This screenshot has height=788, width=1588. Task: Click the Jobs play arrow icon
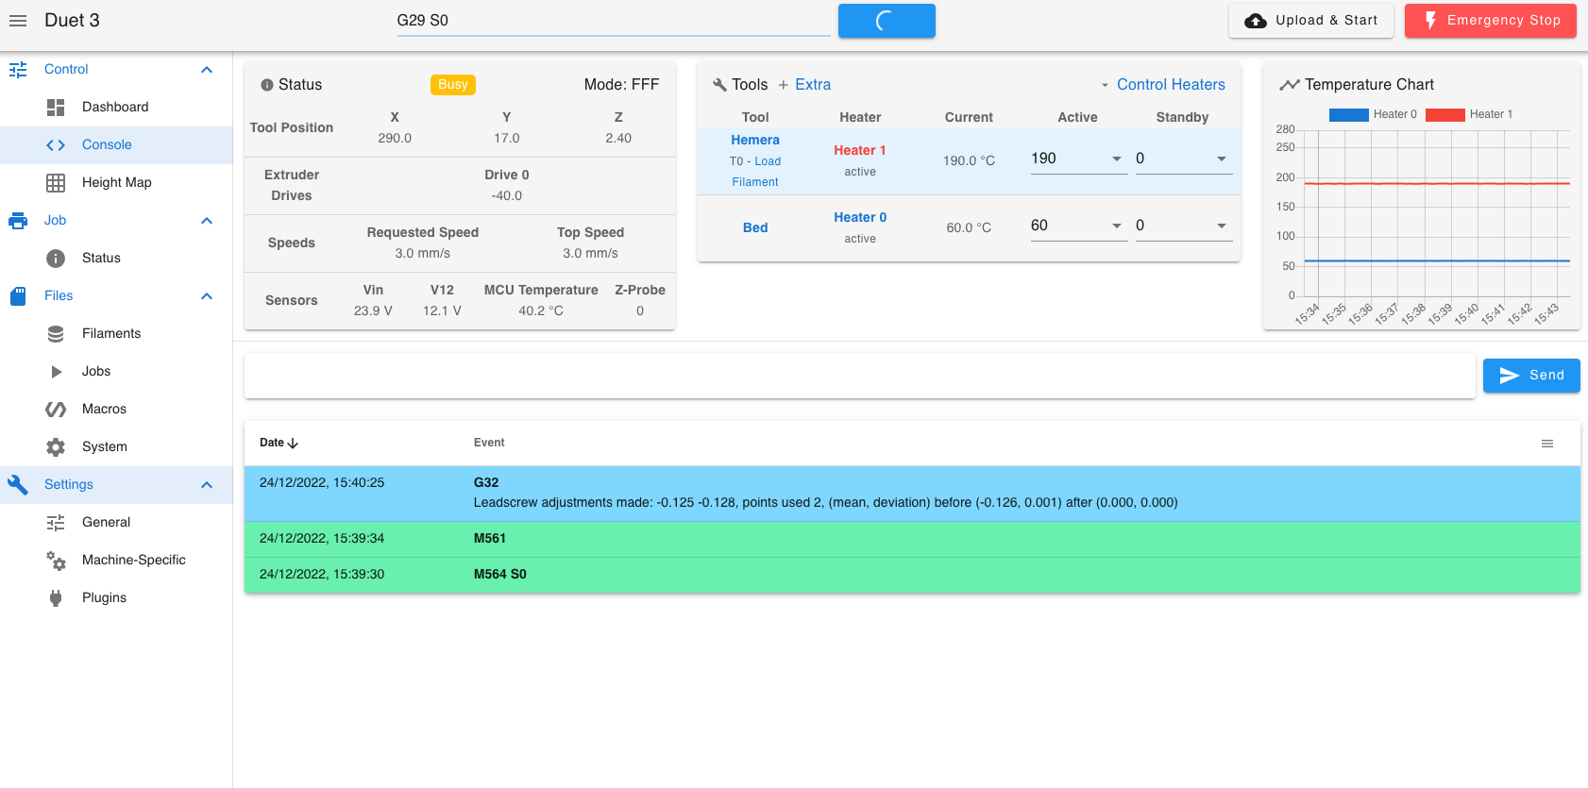56,372
